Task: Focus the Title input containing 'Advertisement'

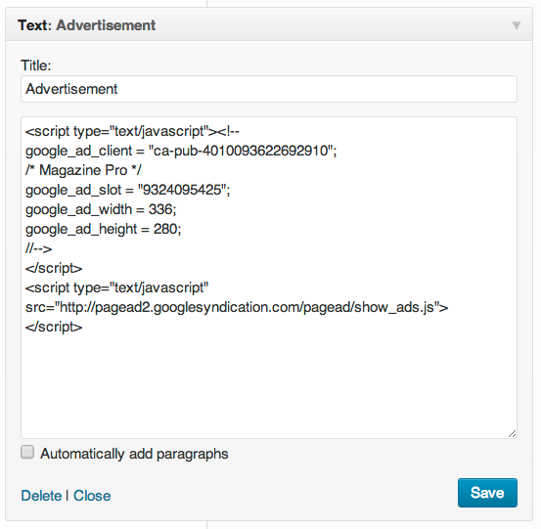Action: pos(269,89)
